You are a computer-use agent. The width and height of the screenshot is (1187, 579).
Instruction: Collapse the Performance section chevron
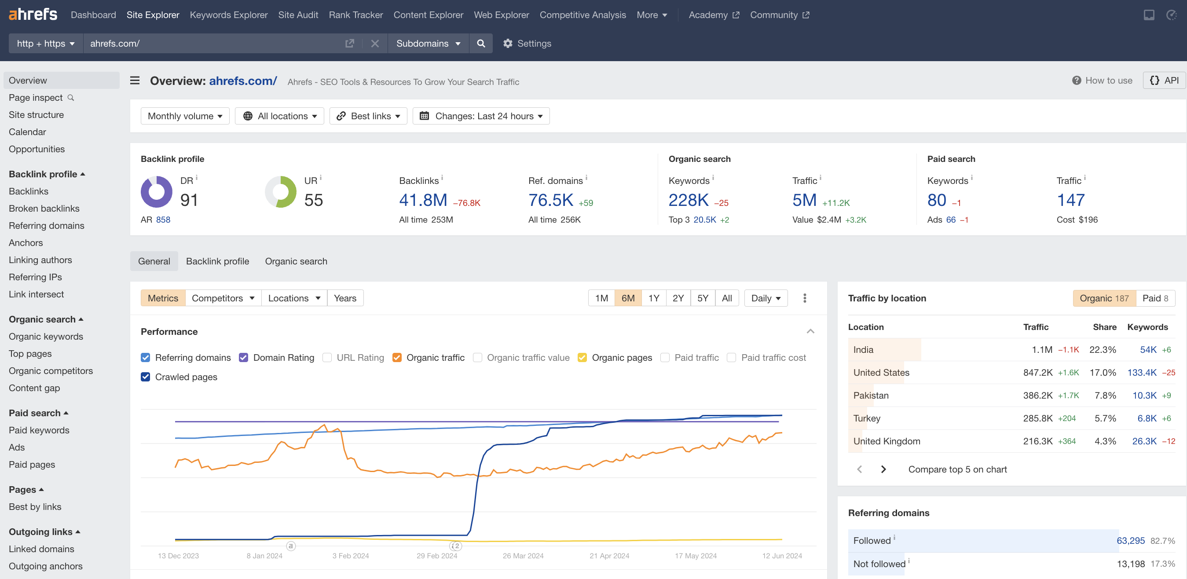pos(810,331)
